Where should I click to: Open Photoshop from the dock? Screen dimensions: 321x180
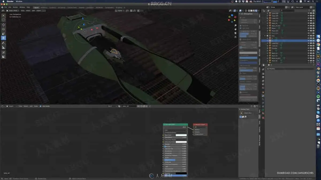click(x=318, y=53)
